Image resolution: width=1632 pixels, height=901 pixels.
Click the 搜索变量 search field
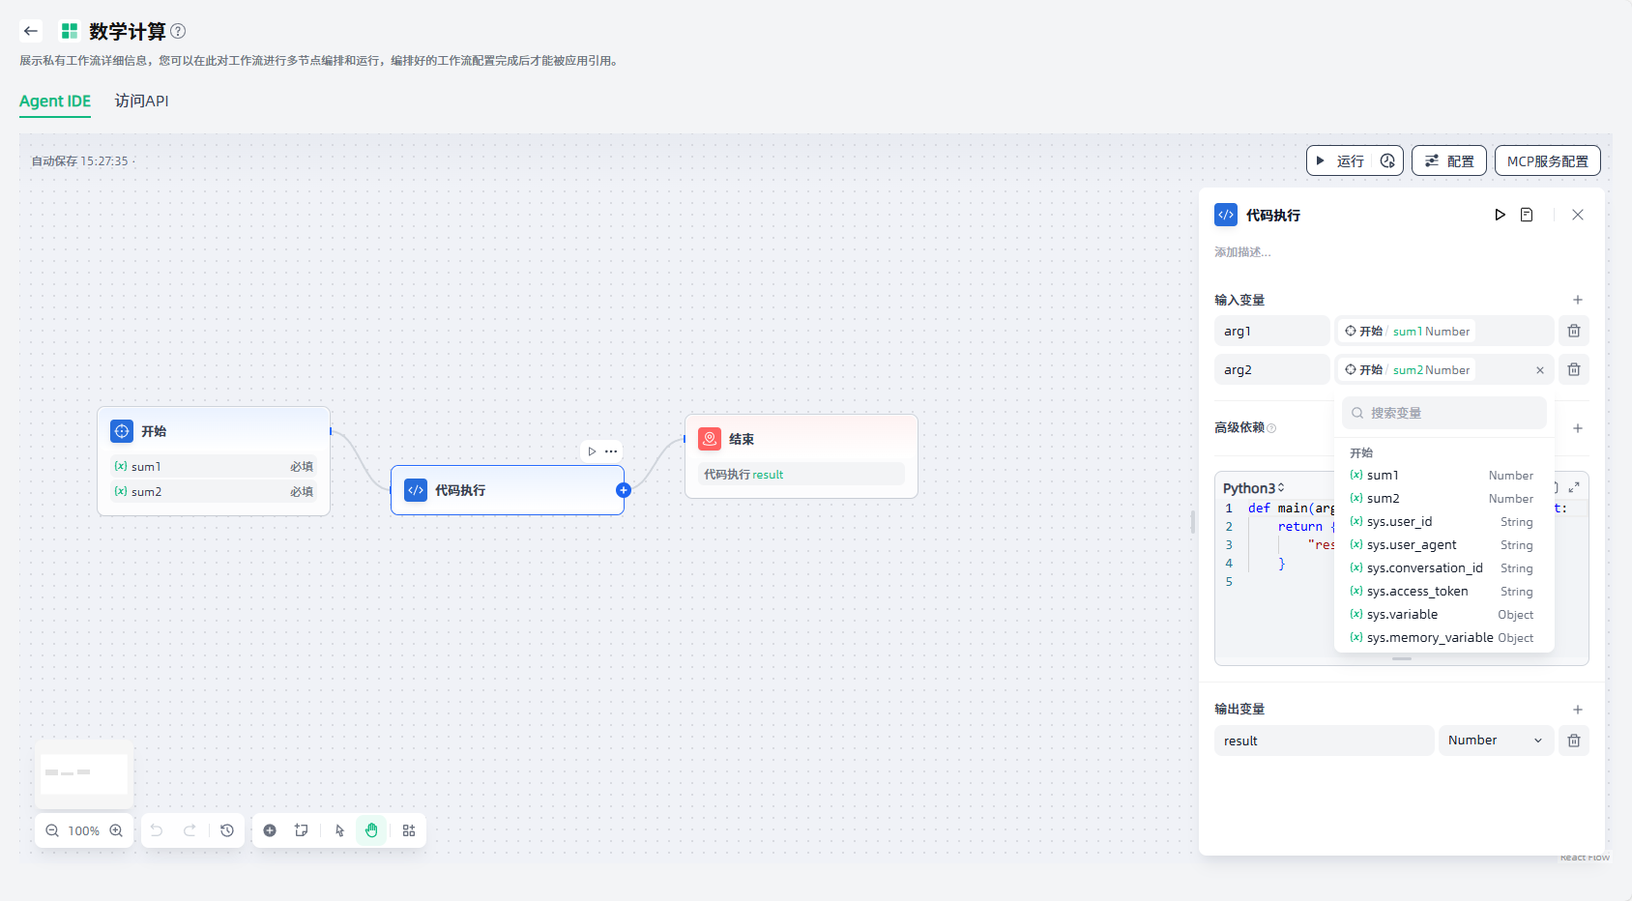(x=1444, y=413)
